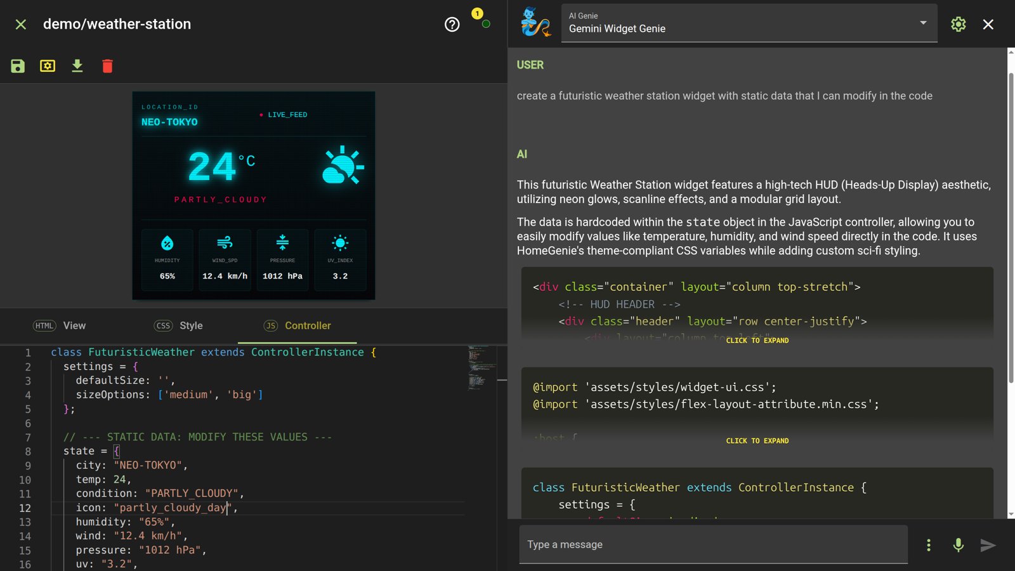Expand the HTML code block
This screenshot has height=571, width=1015.
pyautogui.click(x=757, y=341)
